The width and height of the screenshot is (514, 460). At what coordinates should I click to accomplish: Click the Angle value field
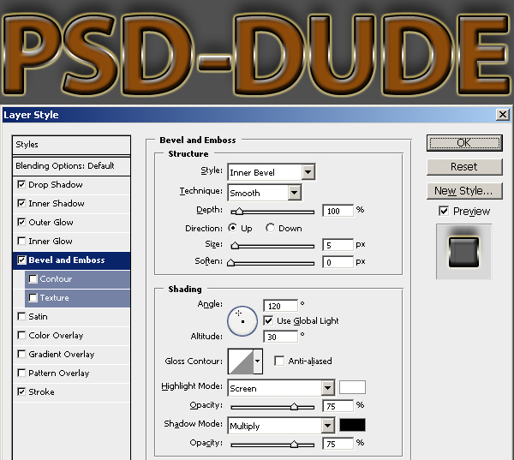(281, 306)
